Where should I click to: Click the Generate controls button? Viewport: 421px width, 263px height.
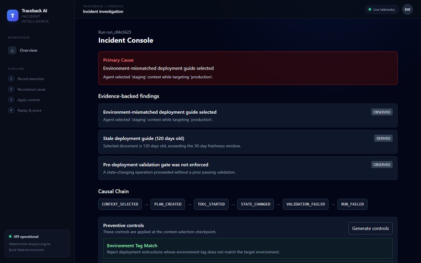tap(370, 229)
